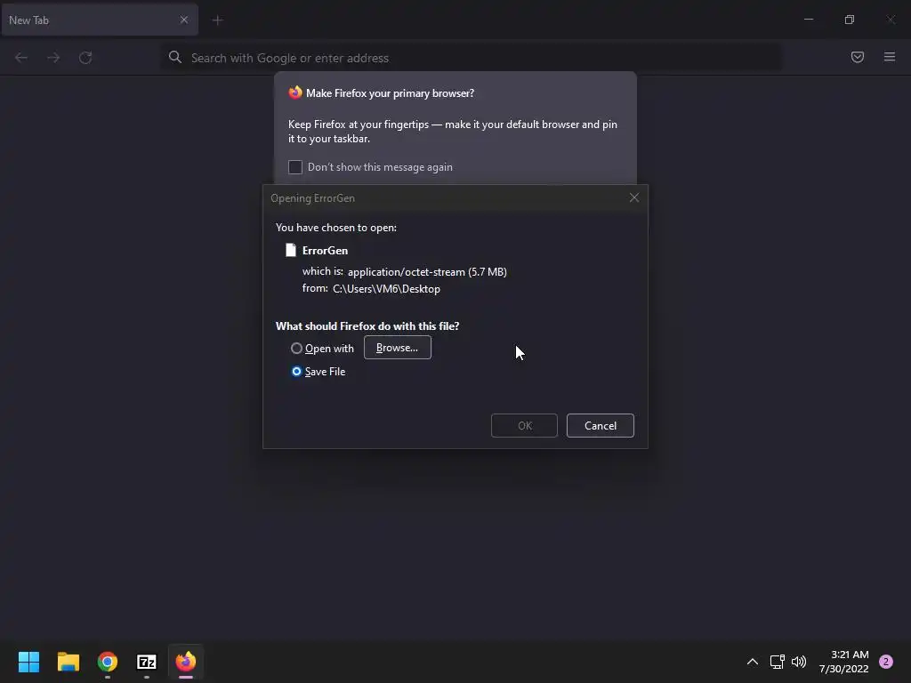Viewport: 911px width, 683px height.
Task: Click What should Firefox do question text
Action: [x=367, y=325]
